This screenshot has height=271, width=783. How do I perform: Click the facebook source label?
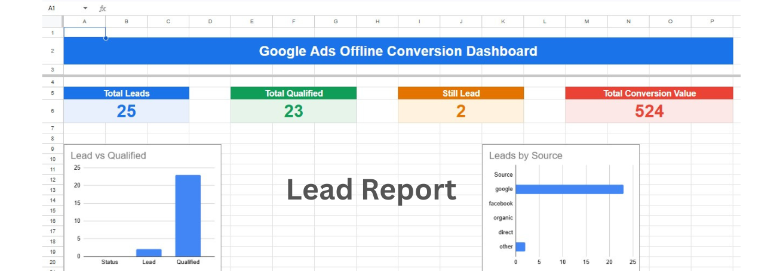[501, 204]
